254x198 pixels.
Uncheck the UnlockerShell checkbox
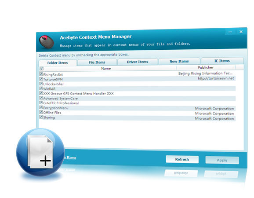tap(41, 84)
